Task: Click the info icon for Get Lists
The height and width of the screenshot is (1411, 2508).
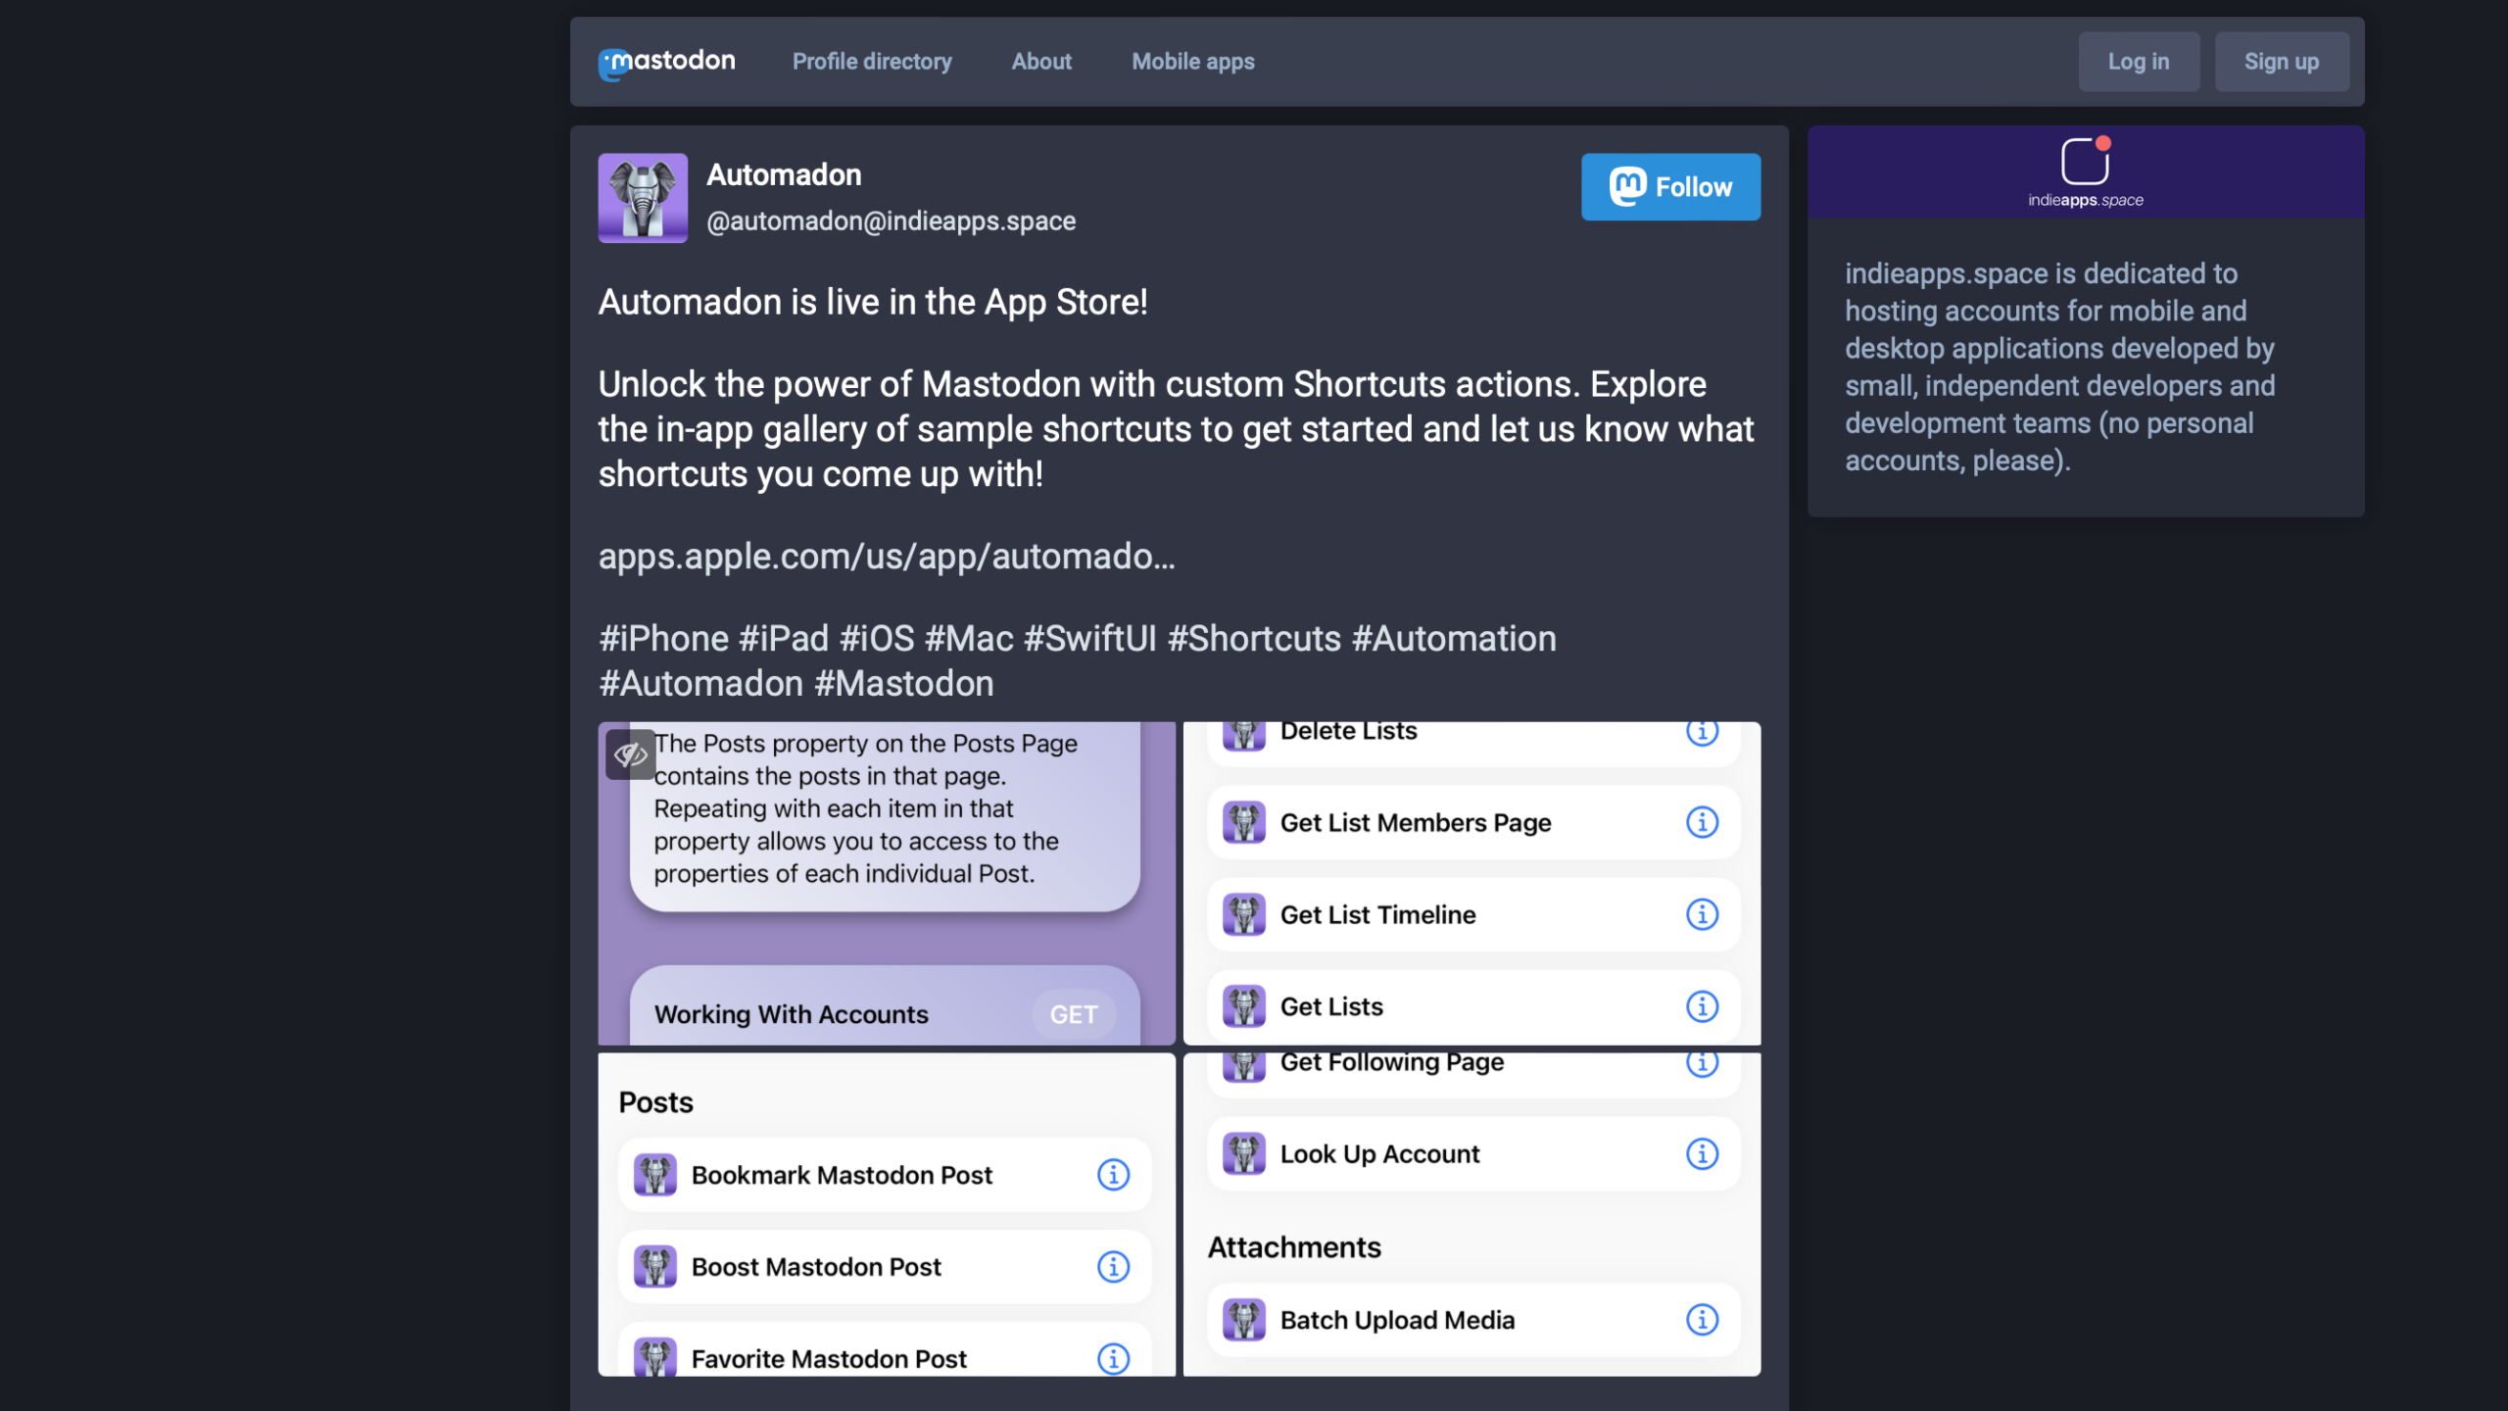Action: tap(1702, 1006)
